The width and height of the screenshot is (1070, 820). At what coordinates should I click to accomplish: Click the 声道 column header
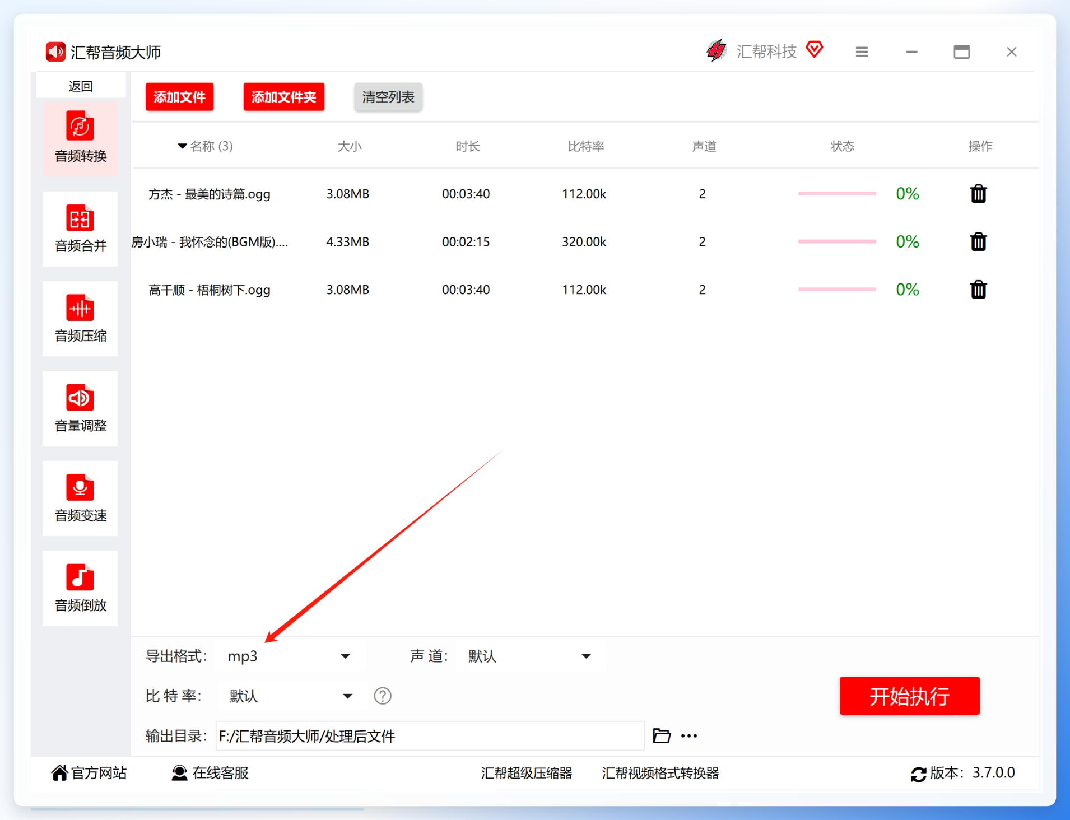click(x=704, y=146)
